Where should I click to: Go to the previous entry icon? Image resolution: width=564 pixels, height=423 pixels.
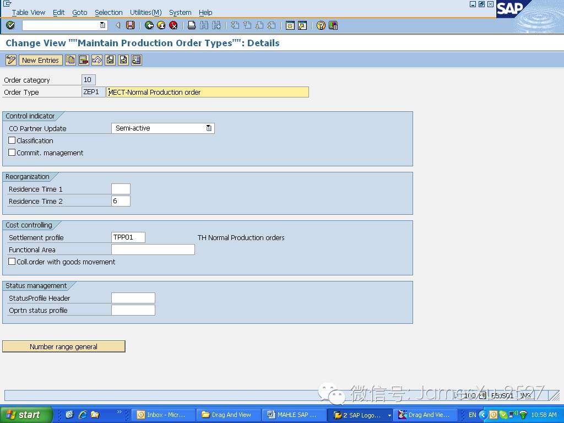110,60
